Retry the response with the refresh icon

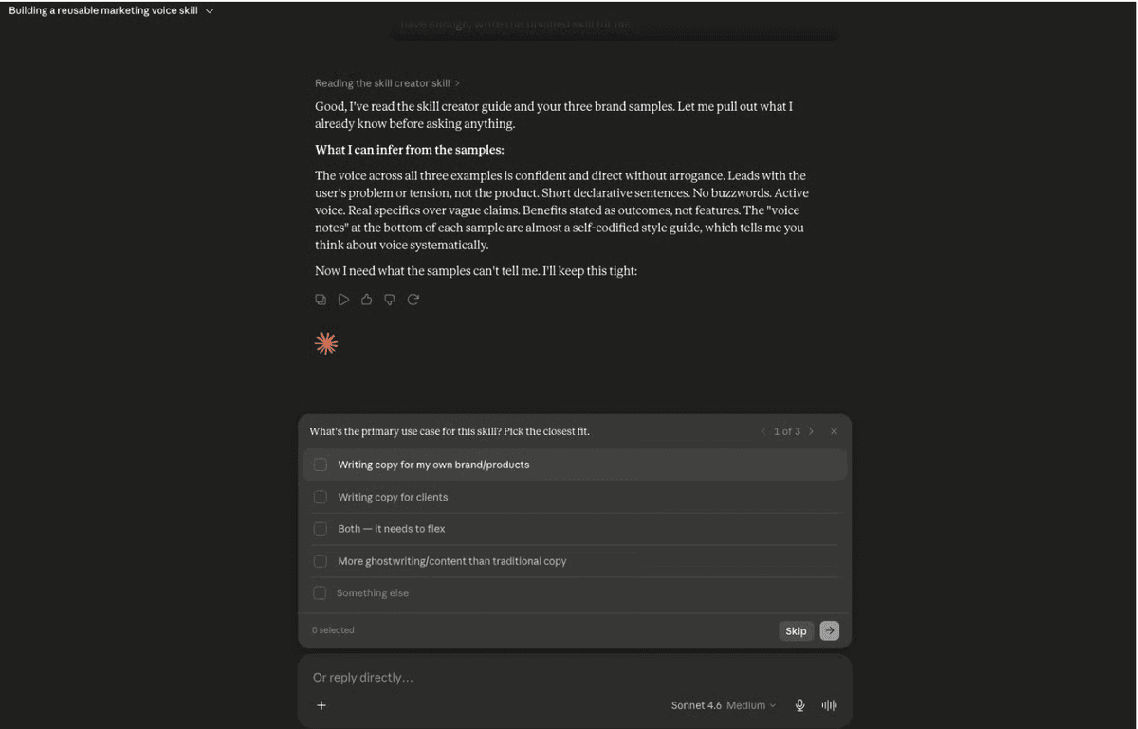(413, 300)
